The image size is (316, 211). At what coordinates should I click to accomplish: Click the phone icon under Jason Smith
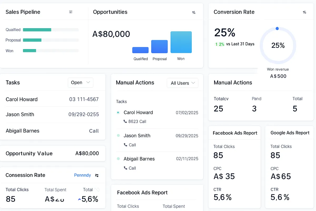pyautogui.click(x=125, y=145)
